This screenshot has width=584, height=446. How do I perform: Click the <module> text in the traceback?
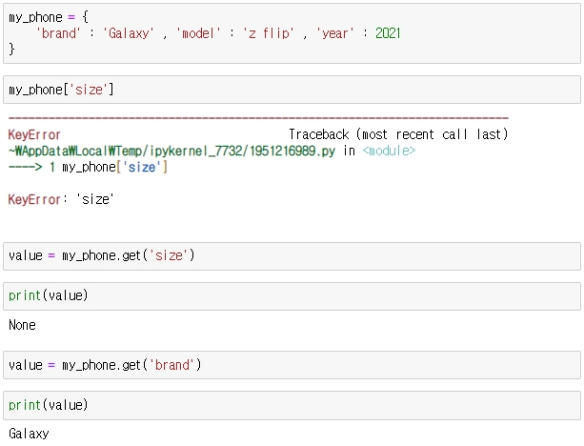click(389, 151)
